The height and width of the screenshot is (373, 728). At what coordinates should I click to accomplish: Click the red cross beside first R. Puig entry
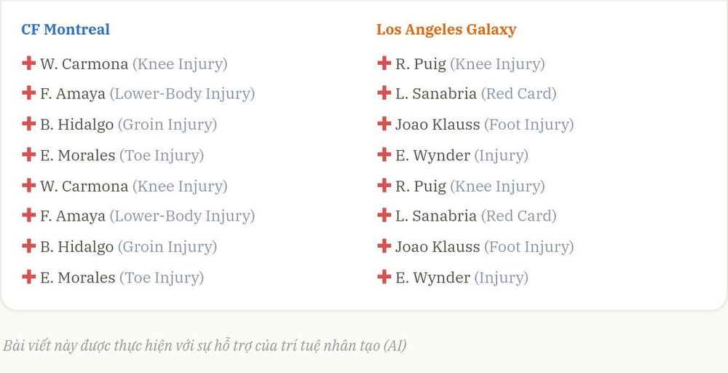[384, 63]
